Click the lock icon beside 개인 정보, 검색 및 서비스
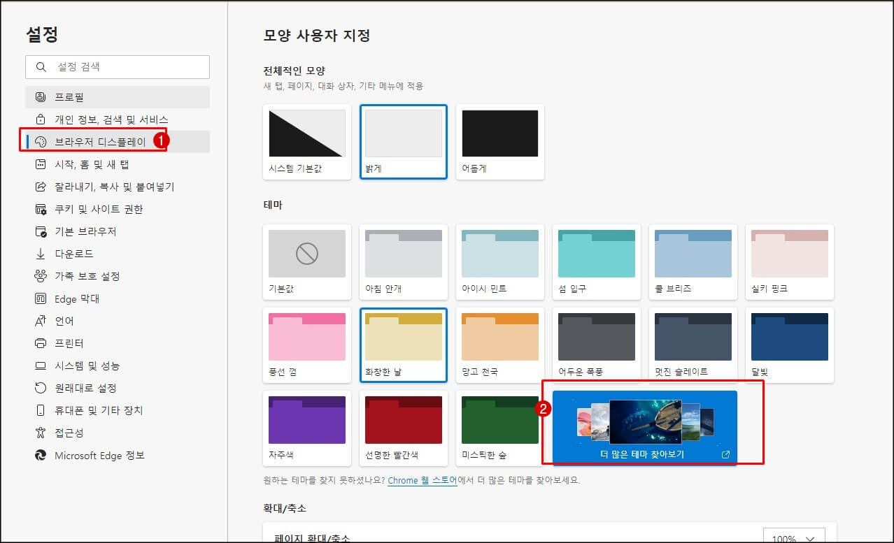Screen dimensions: 894x543 click(41, 120)
